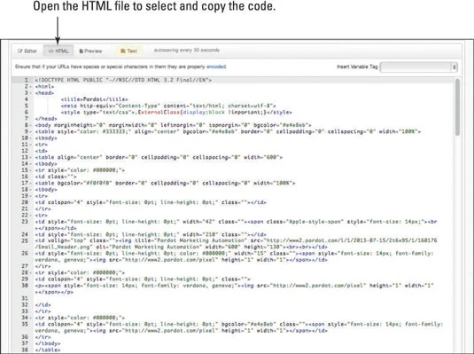Viewport: 474px width, 354px height.
Task: Click the code editor vertical scrollbar
Action: point(458,106)
